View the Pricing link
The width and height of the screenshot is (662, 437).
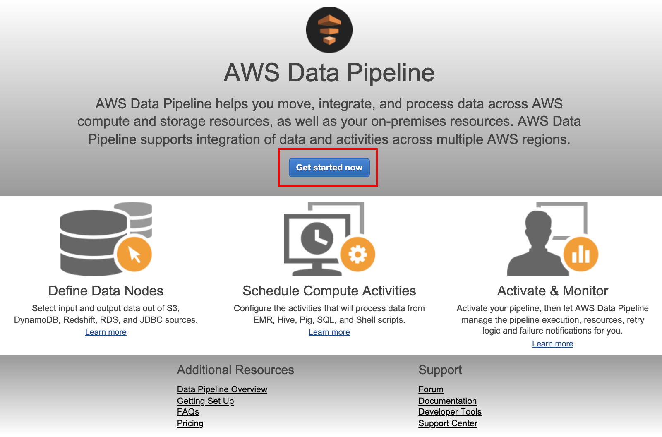(190, 423)
